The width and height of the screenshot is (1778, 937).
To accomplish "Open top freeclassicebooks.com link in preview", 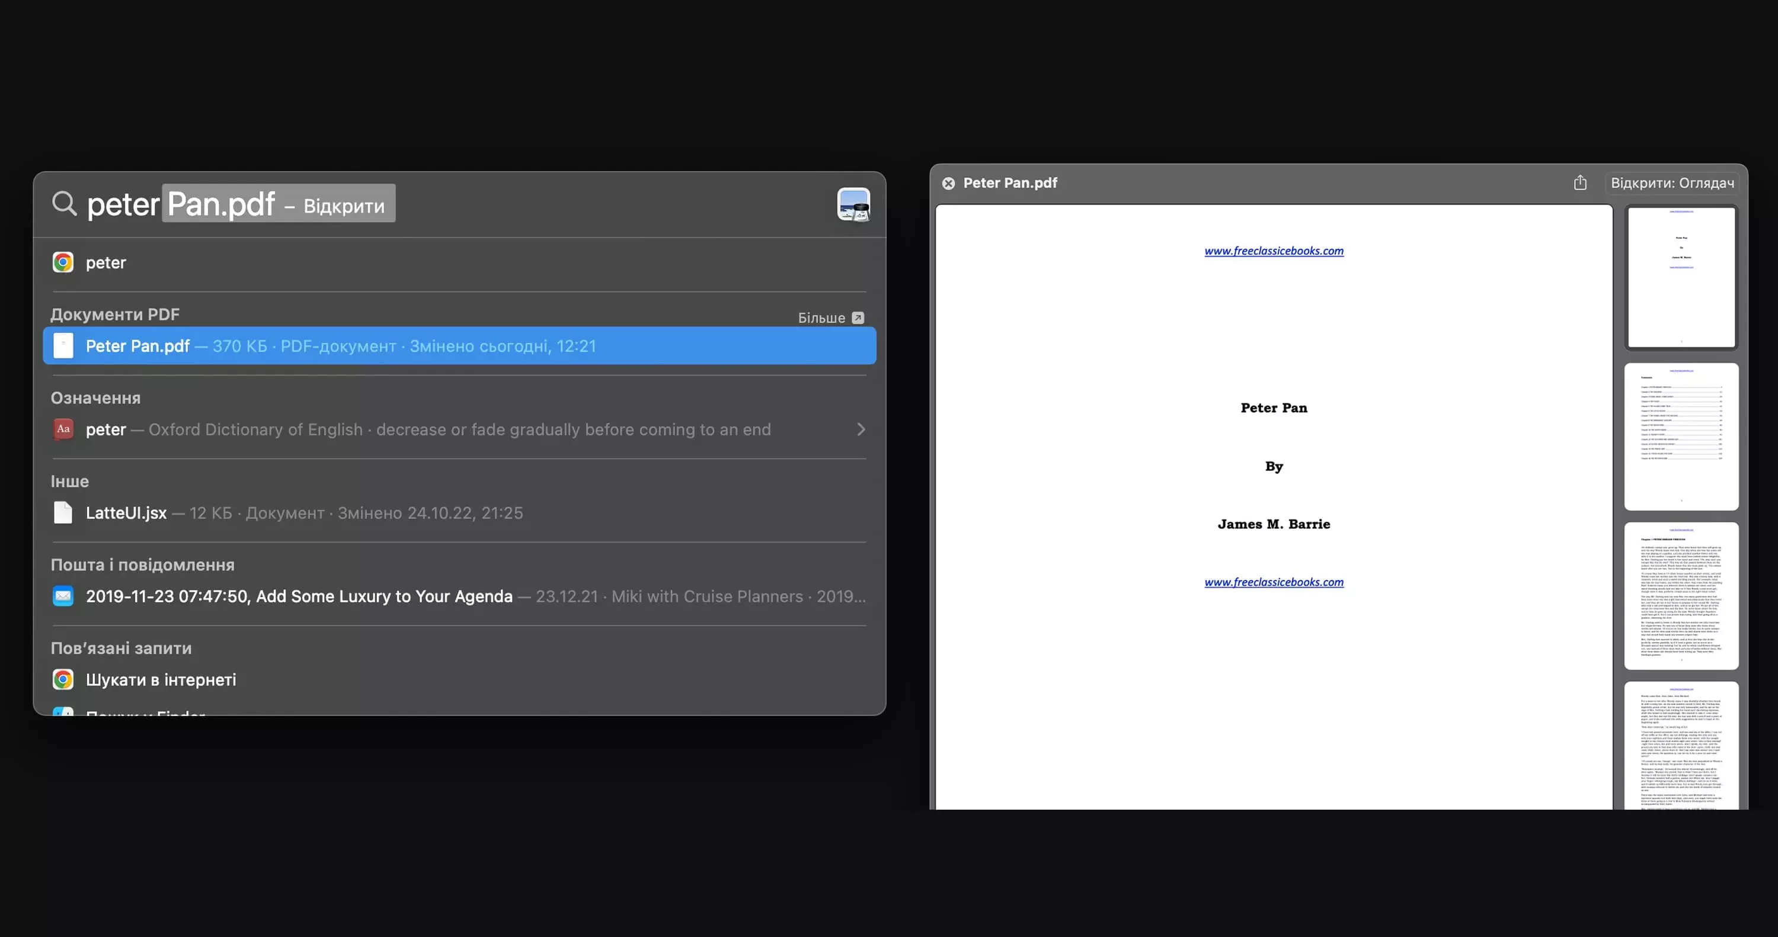I will (1274, 251).
